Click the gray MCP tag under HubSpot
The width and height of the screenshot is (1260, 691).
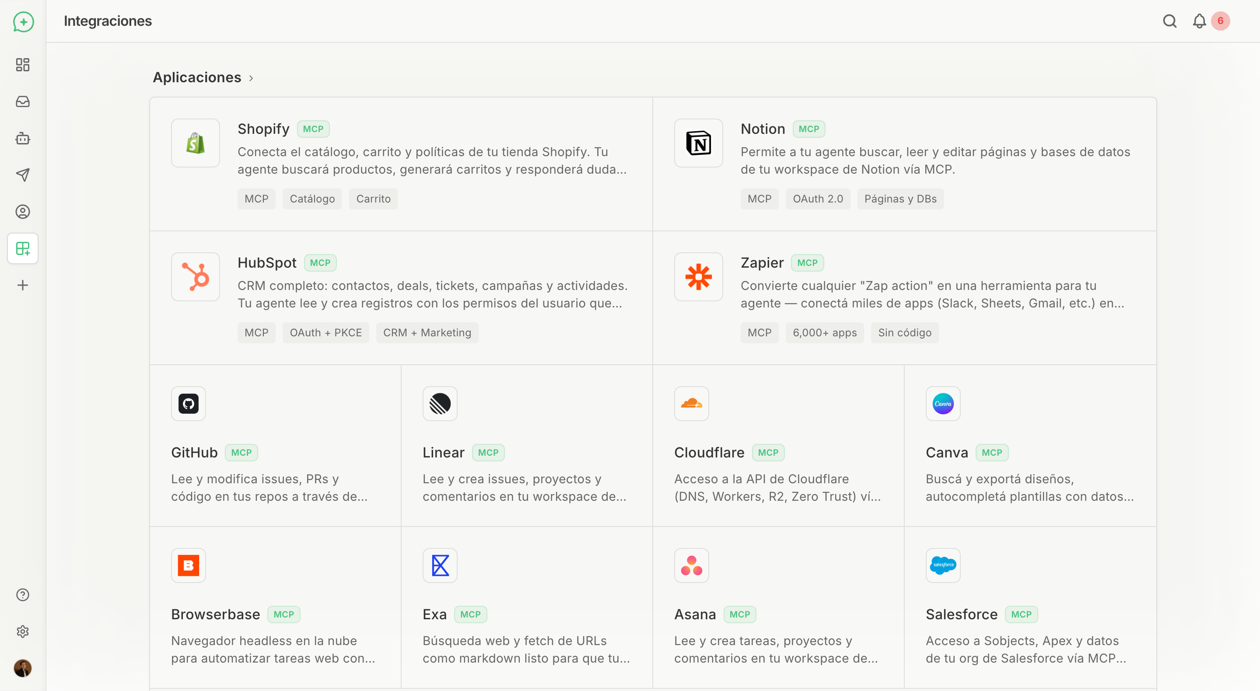(256, 333)
